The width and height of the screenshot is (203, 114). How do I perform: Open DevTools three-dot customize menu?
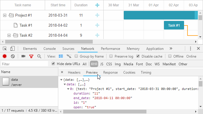(190, 48)
